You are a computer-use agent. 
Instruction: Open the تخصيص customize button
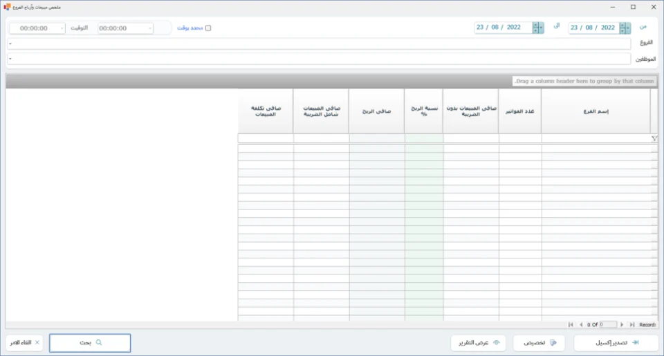point(539,343)
